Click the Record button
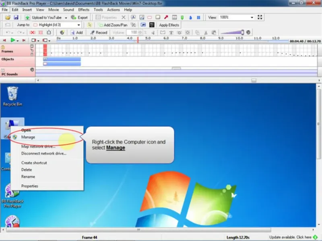The width and height of the screenshot is (322, 241). point(99,33)
